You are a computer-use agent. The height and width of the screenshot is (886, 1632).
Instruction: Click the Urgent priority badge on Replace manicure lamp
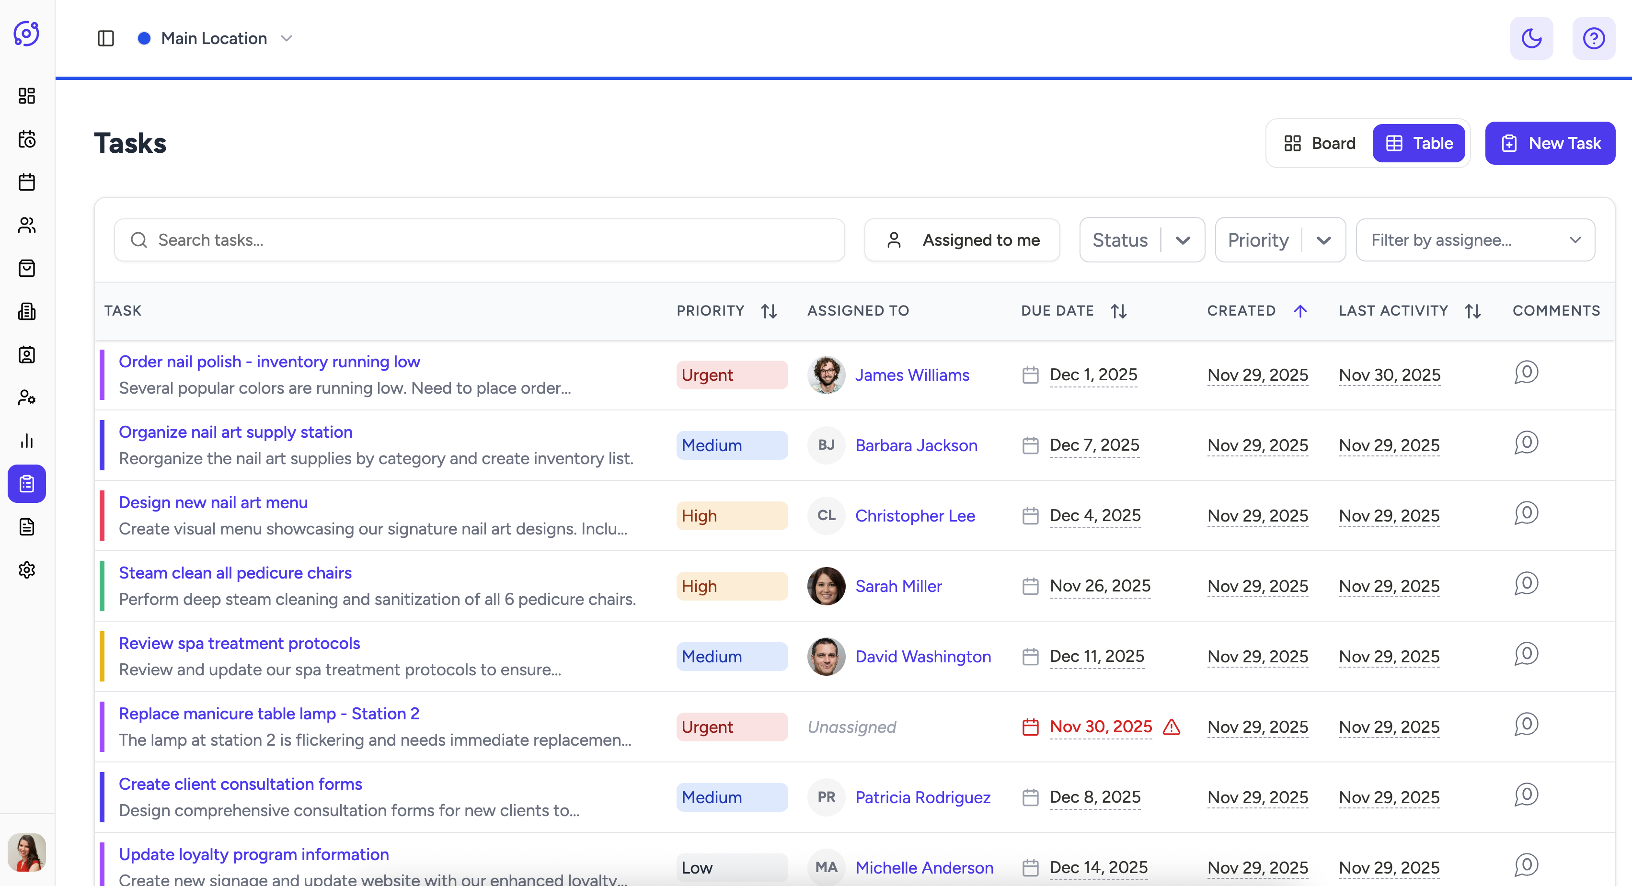click(732, 727)
